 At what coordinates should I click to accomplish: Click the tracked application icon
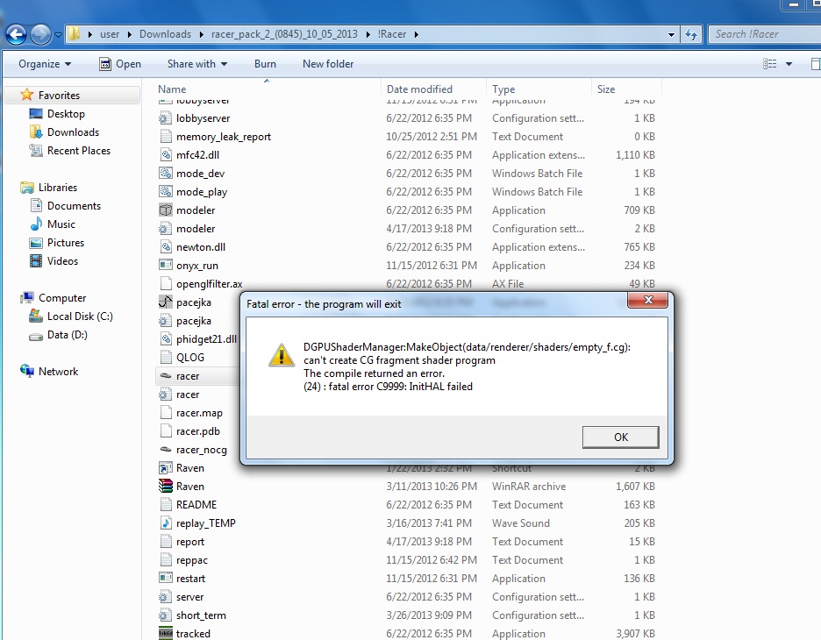(166, 633)
